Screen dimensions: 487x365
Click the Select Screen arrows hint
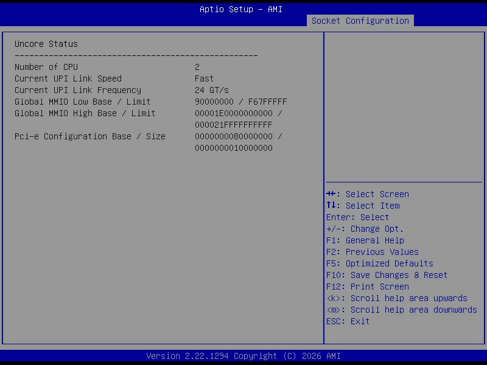click(368, 194)
